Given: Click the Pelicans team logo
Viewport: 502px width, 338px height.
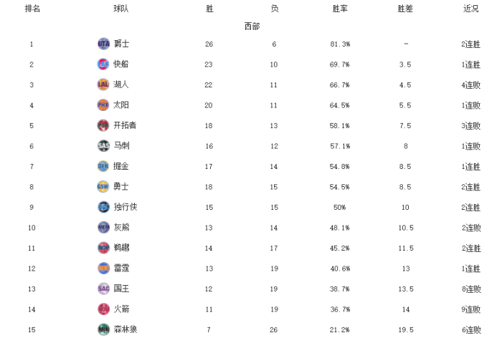Looking at the screenshot, I should tap(103, 248).
